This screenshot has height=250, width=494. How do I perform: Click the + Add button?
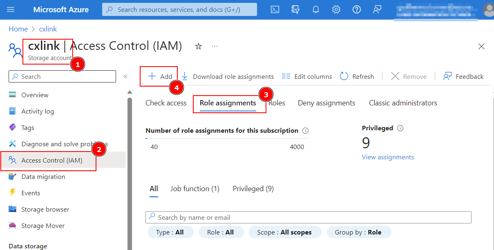(160, 76)
